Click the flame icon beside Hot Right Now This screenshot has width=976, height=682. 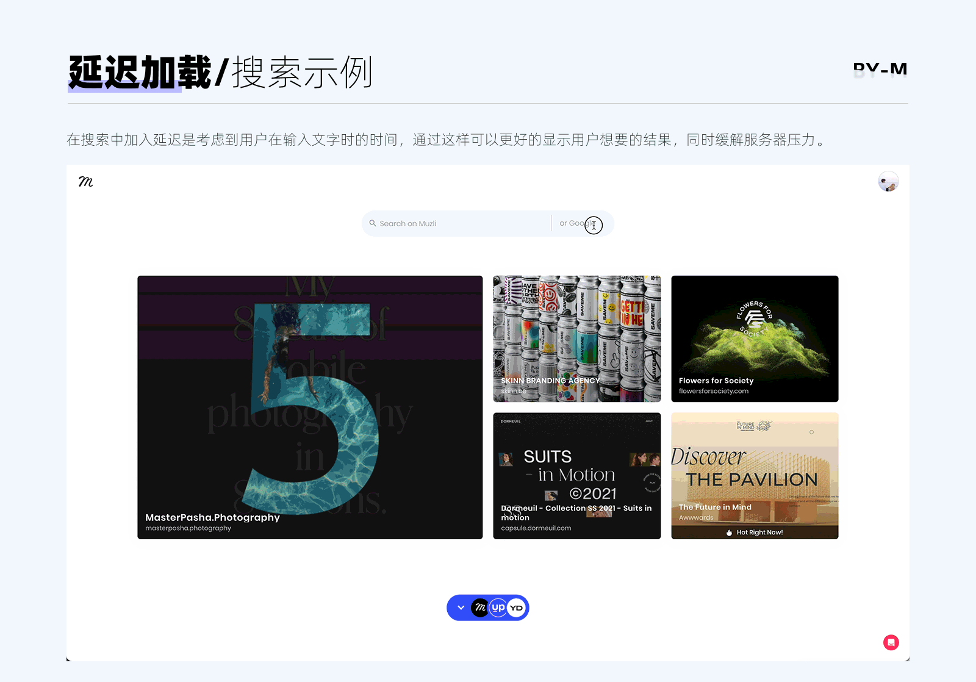[729, 533]
